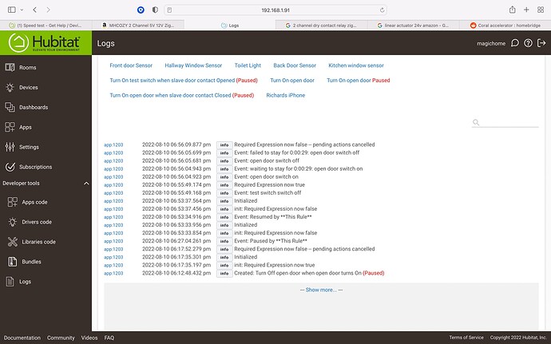Click info badge on 06:56:05.699 row
Screen dimensions: 551x344
click(224, 153)
